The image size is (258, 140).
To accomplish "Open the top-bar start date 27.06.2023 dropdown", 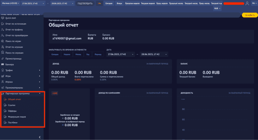I will [33, 3].
